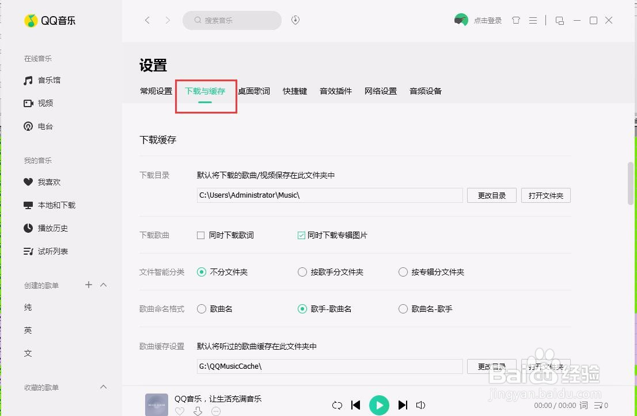Create a new playlist with plus icon

(88, 285)
